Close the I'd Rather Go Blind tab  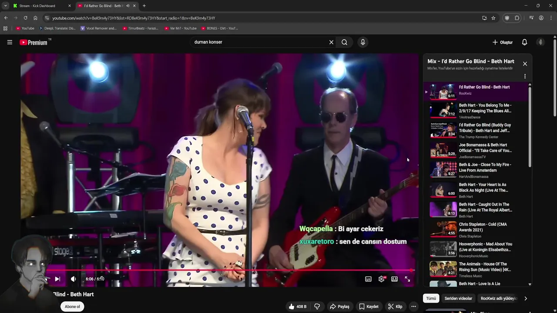point(134,6)
